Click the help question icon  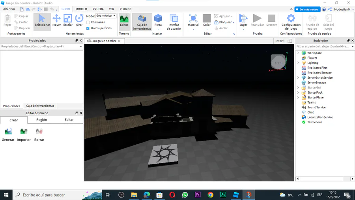click(x=324, y=9)
